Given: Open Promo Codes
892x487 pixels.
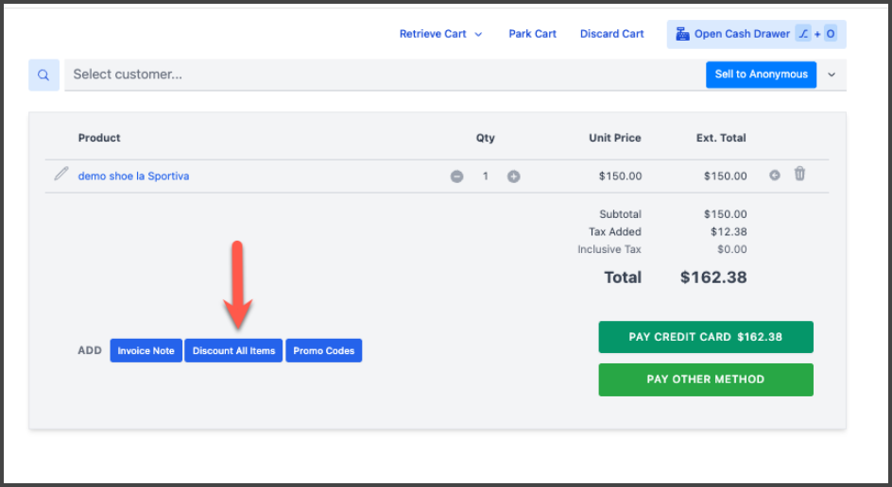Looking at the screenshot, I should coord(323,351).
